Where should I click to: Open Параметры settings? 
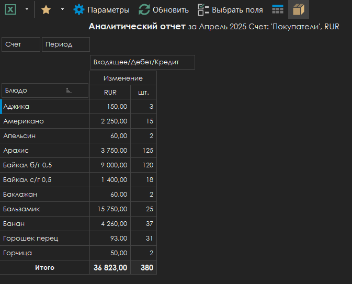101,9
